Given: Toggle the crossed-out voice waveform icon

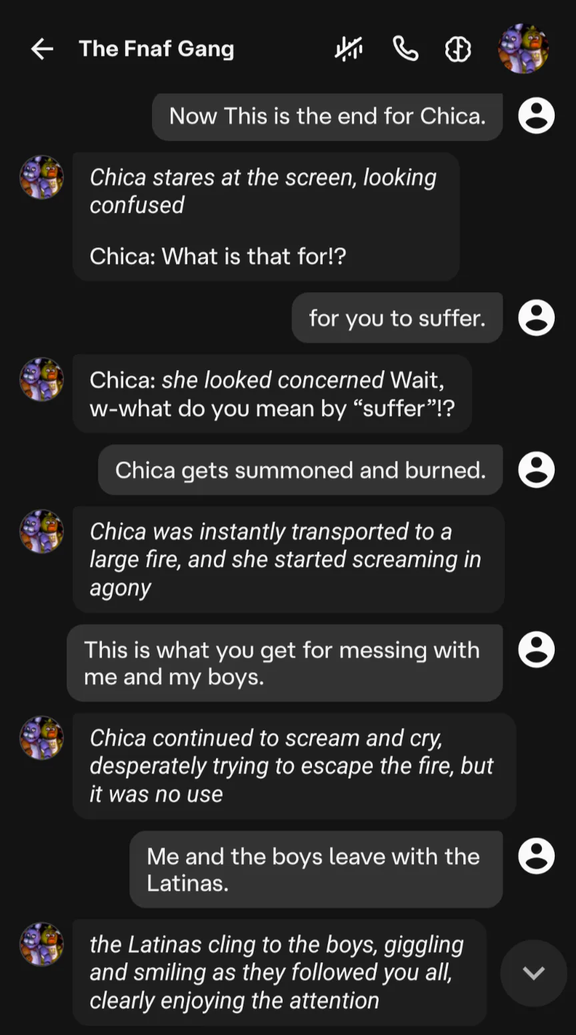Looking at the screenshot, I should coord(349,49).
